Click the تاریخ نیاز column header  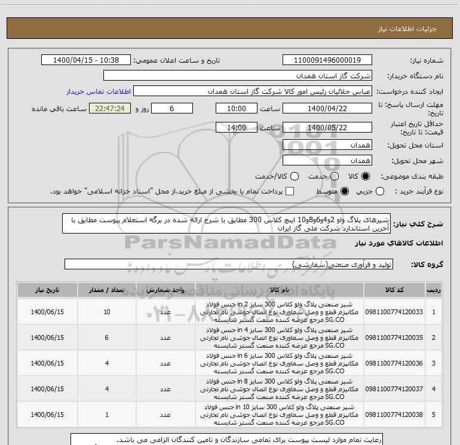coord(47,290)
